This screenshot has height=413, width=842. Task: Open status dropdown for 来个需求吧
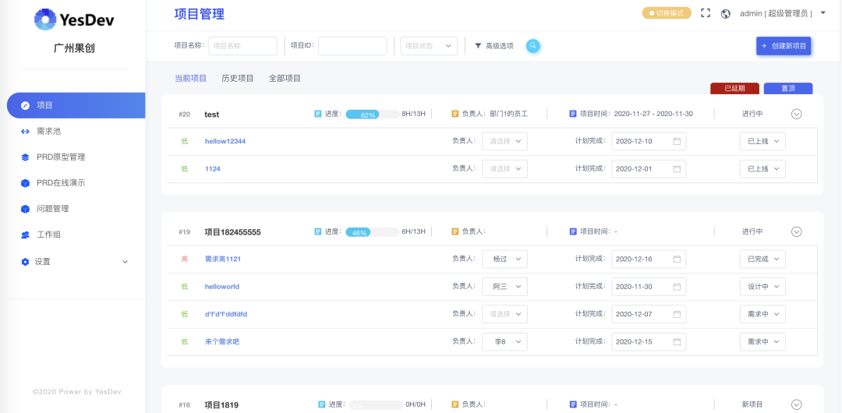(762, 341)
